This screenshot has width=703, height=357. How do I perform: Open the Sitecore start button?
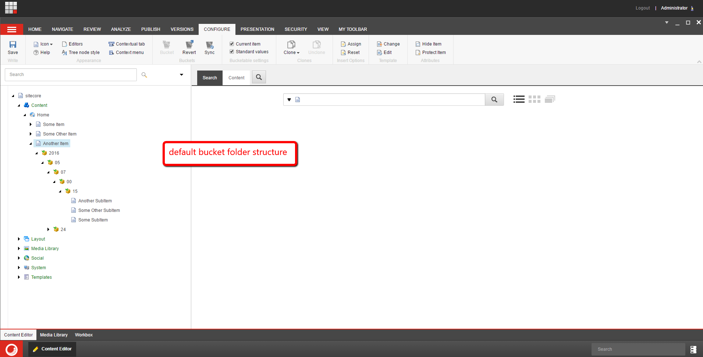tap(11, 349)
